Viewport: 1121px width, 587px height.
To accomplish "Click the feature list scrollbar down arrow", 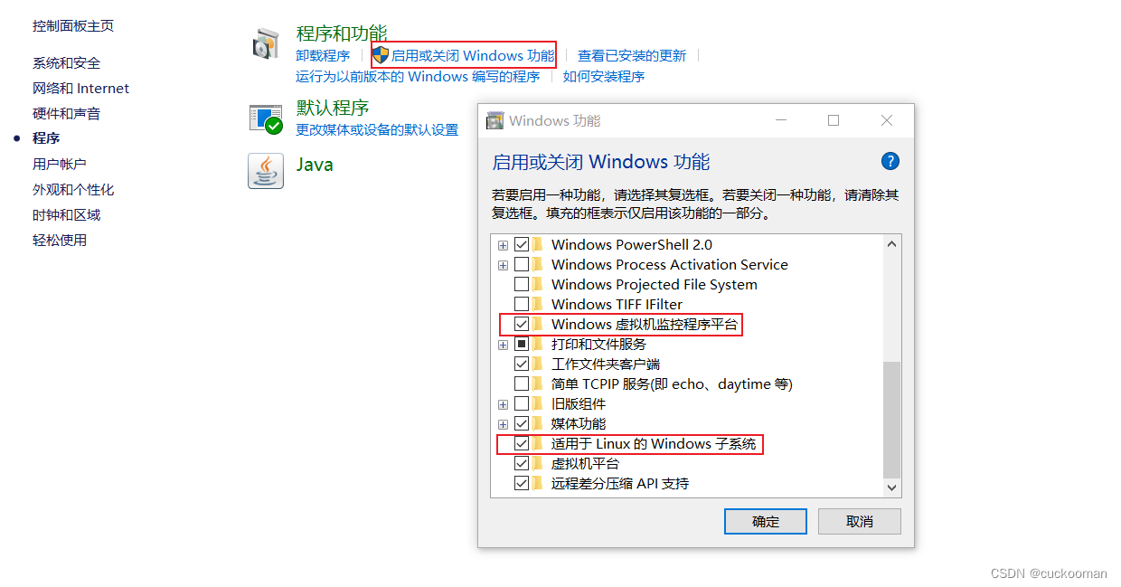I will [892, 487].
